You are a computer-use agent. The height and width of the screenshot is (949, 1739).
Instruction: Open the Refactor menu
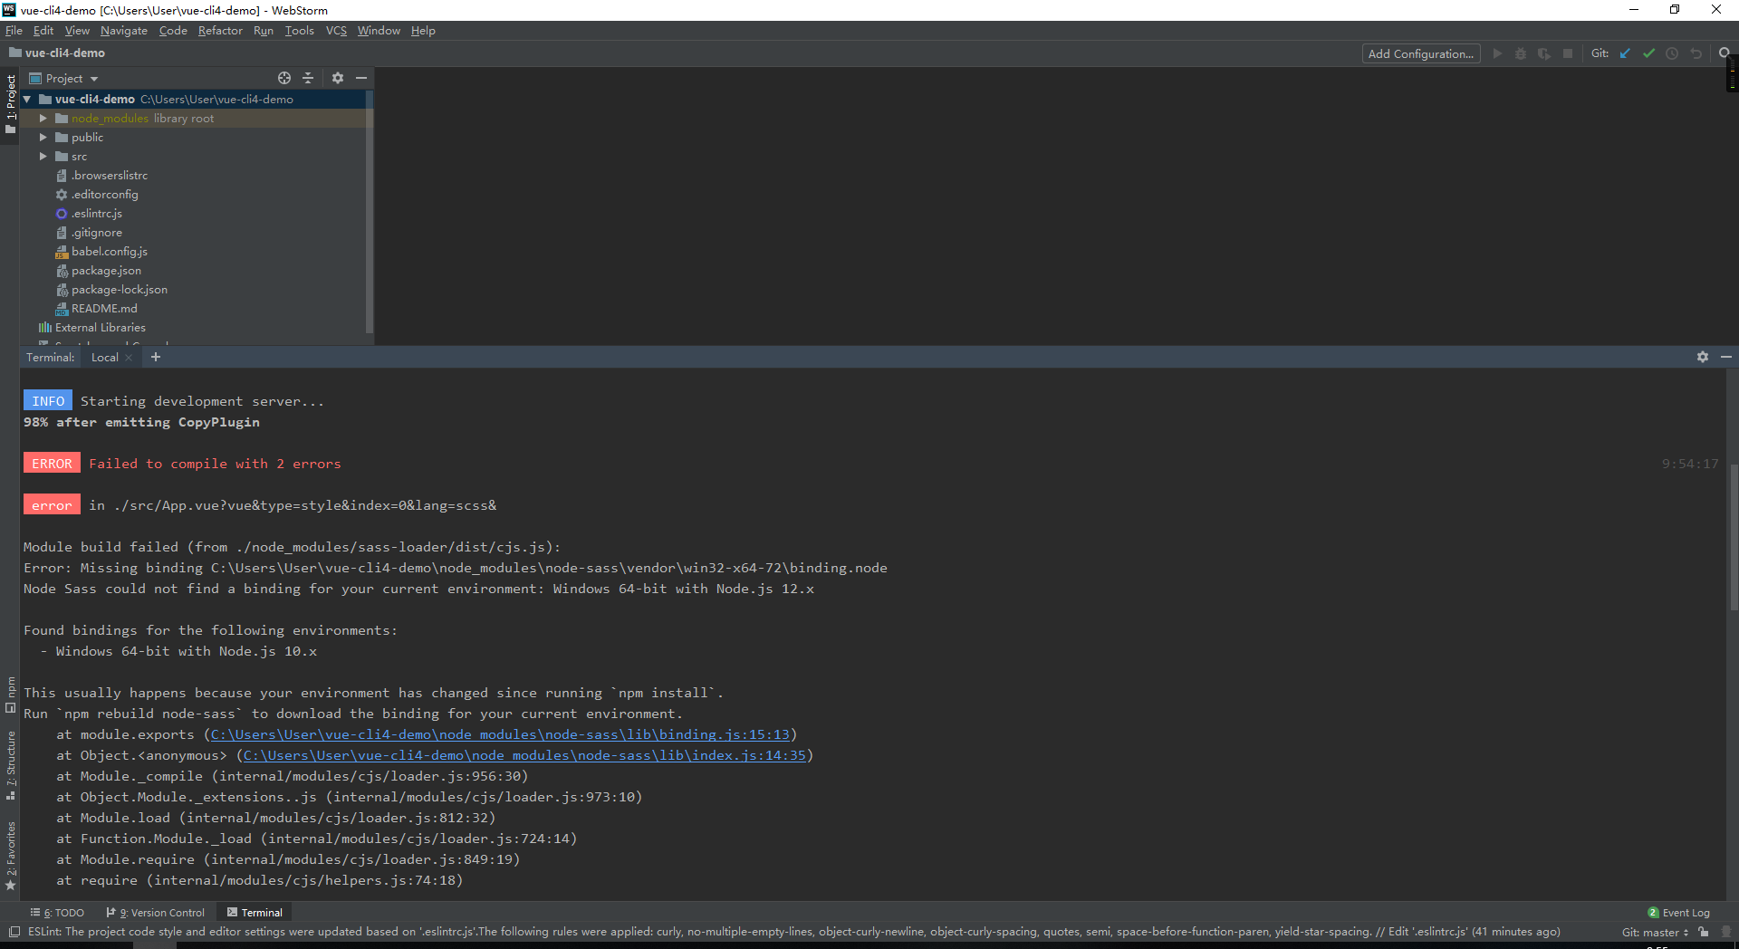(x=220, y=31)
